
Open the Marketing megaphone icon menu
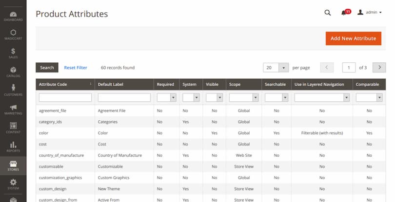click(x=13, y=110)
